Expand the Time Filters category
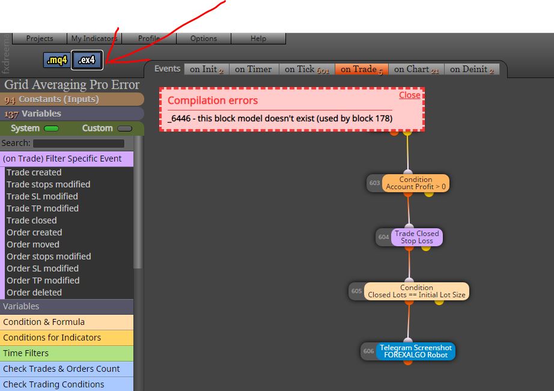 pyautogui.click(x=67, y=353)
